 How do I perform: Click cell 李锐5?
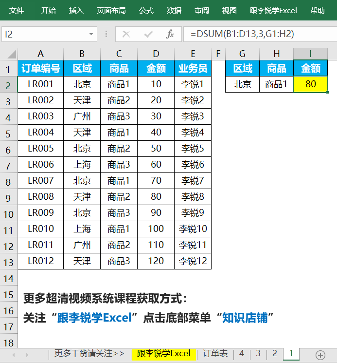[193, 149]
